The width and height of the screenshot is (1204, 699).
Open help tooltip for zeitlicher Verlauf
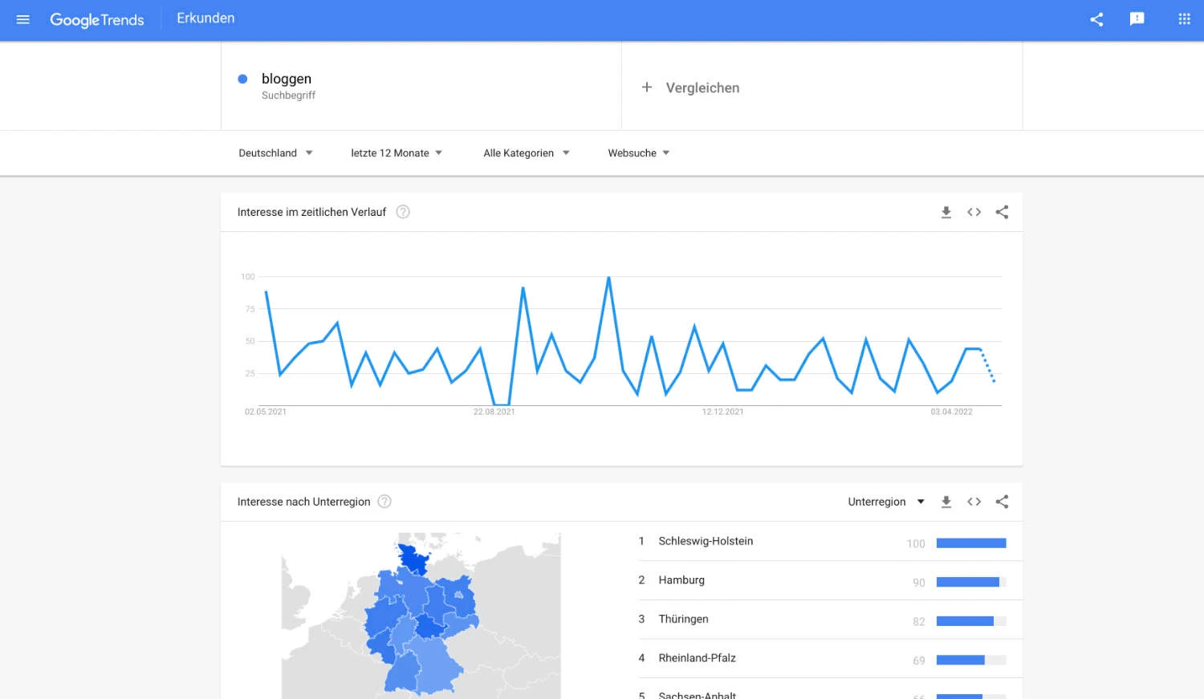coord(402,211)
